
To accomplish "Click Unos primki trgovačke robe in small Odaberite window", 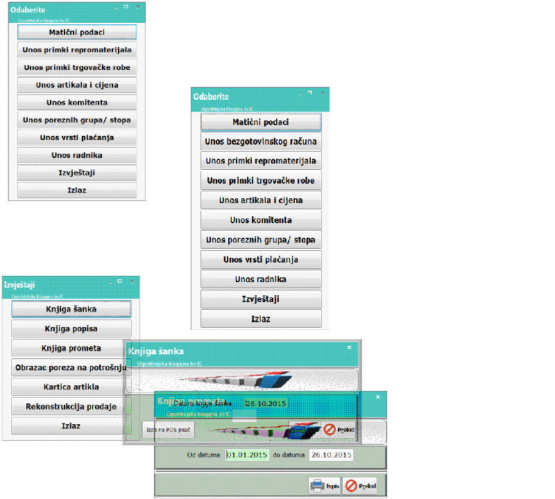I will (77, 67).
